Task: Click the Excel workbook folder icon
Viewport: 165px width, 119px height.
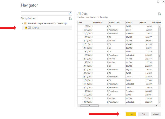Action: pyautogui.click(x=25, y=23)
